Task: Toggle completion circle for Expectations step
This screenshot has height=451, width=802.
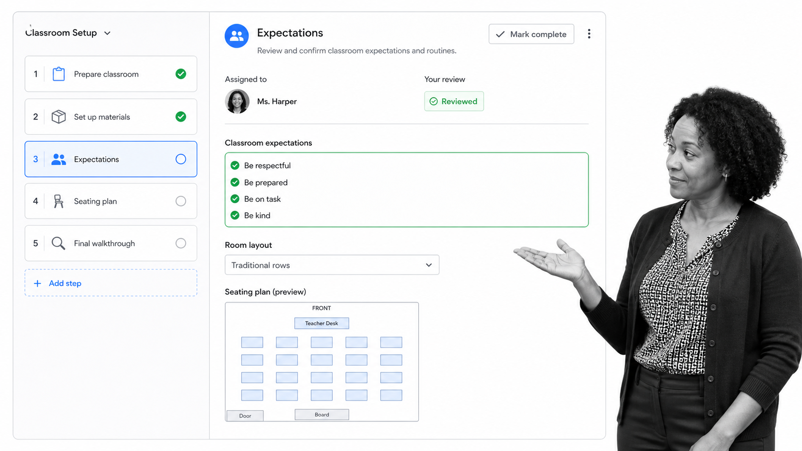Action: coord(181,159)
